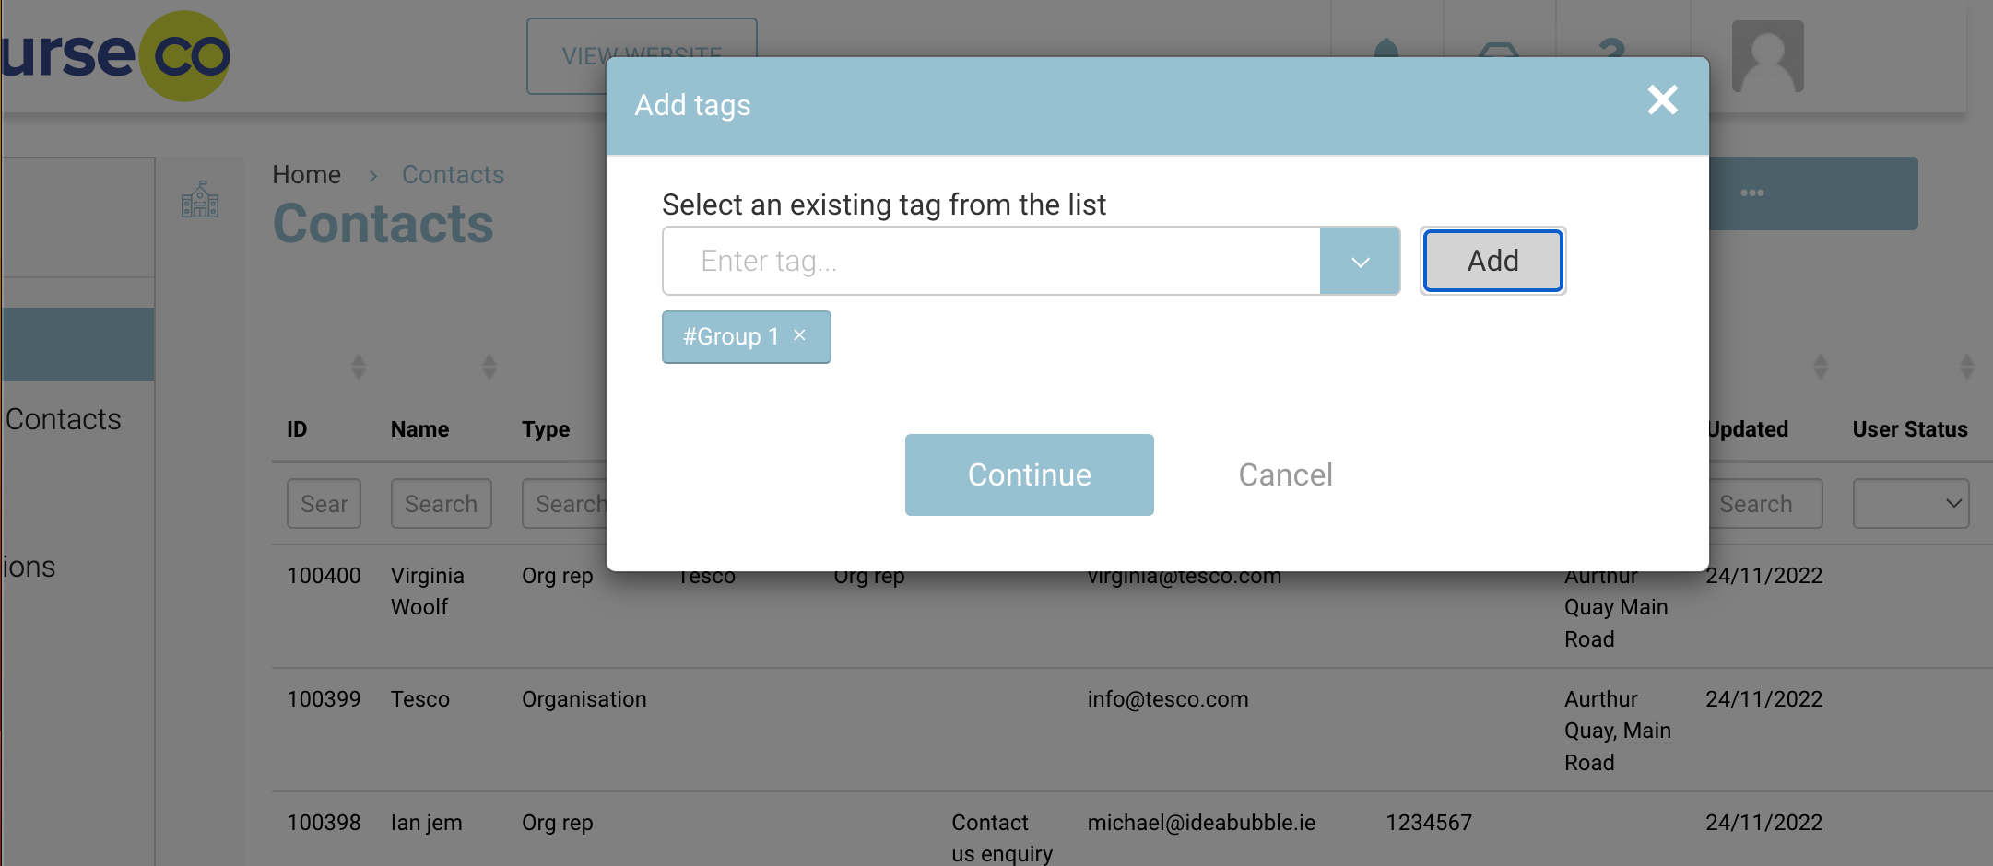This screenshot has width=1993, height=866.
Task: Cancel the Add tags dialog
Action: click(1285, 475)
